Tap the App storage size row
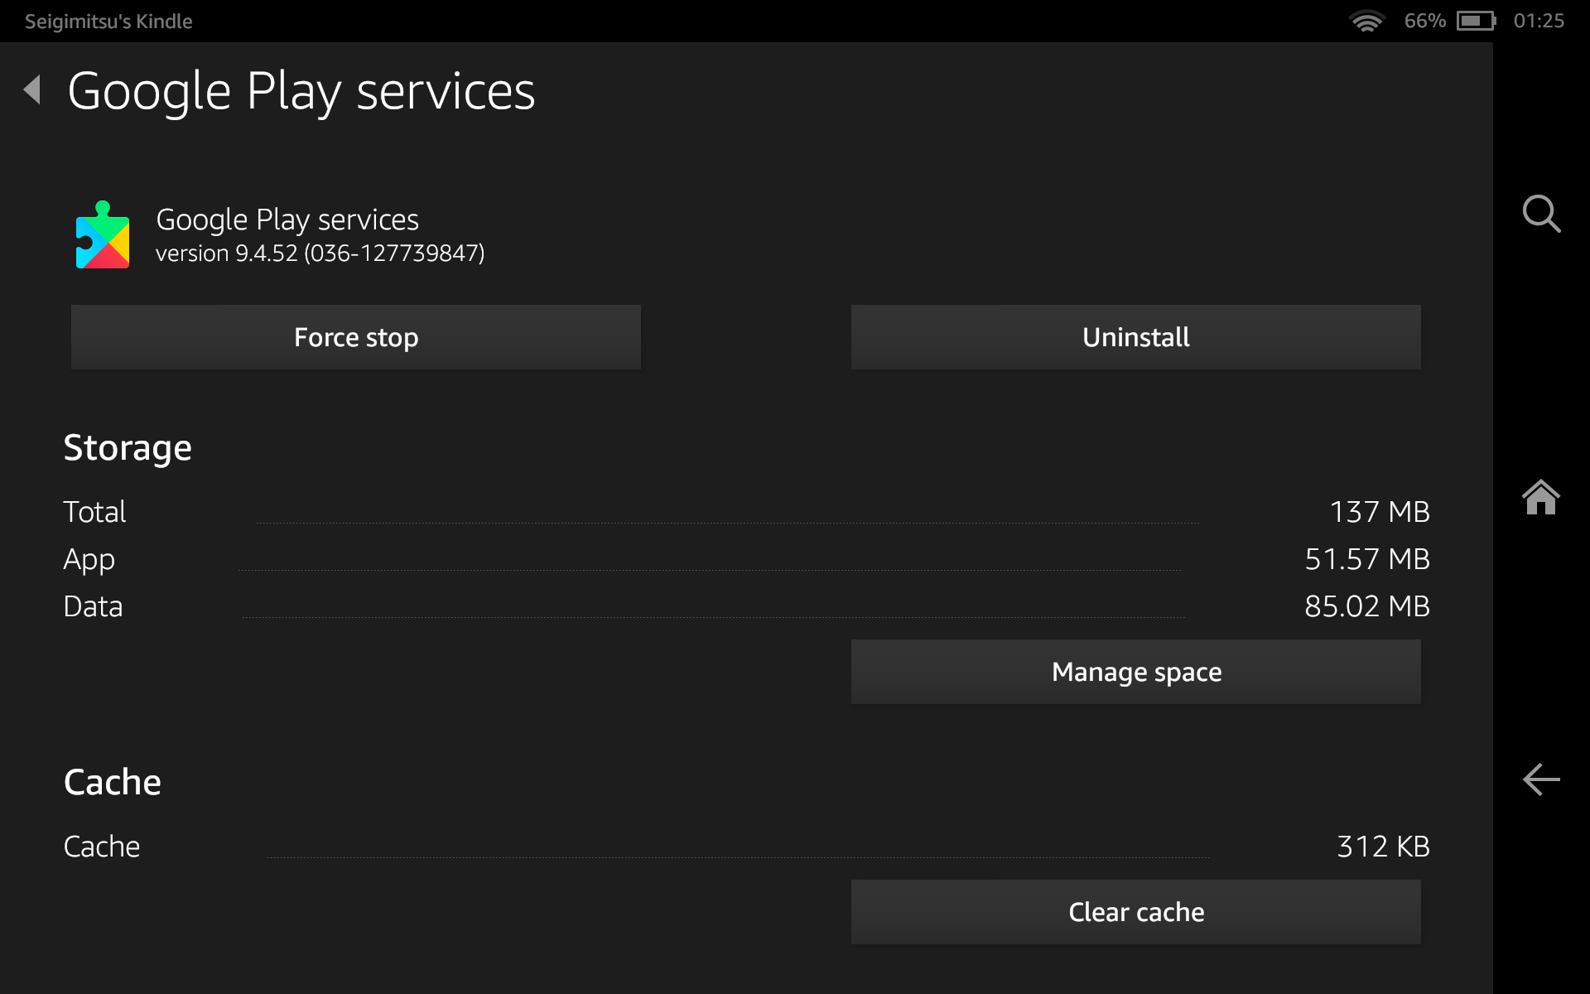 pos(745,559)
